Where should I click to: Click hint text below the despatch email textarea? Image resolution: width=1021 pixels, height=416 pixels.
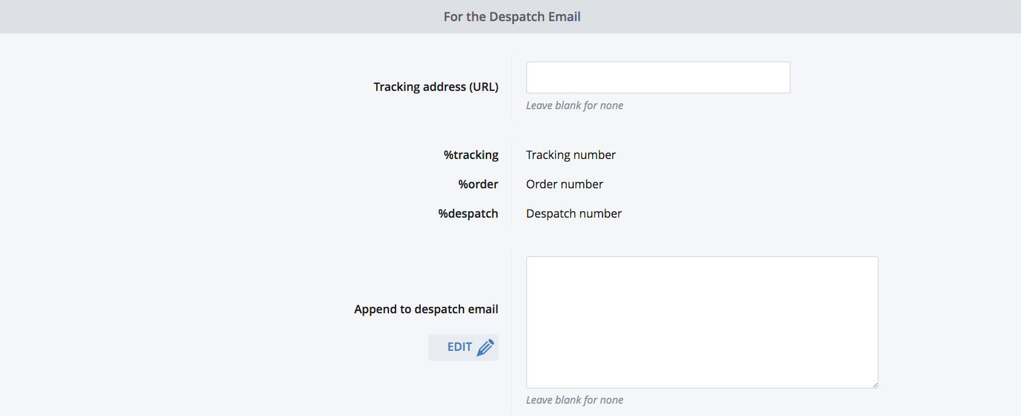[x=574, y=400]
